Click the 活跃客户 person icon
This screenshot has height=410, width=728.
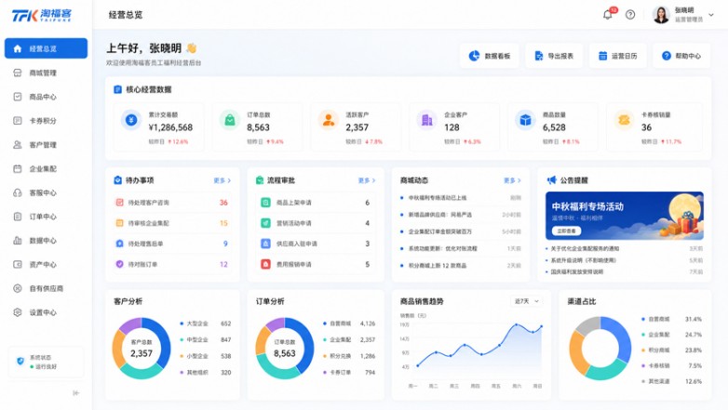click(329, 120)
